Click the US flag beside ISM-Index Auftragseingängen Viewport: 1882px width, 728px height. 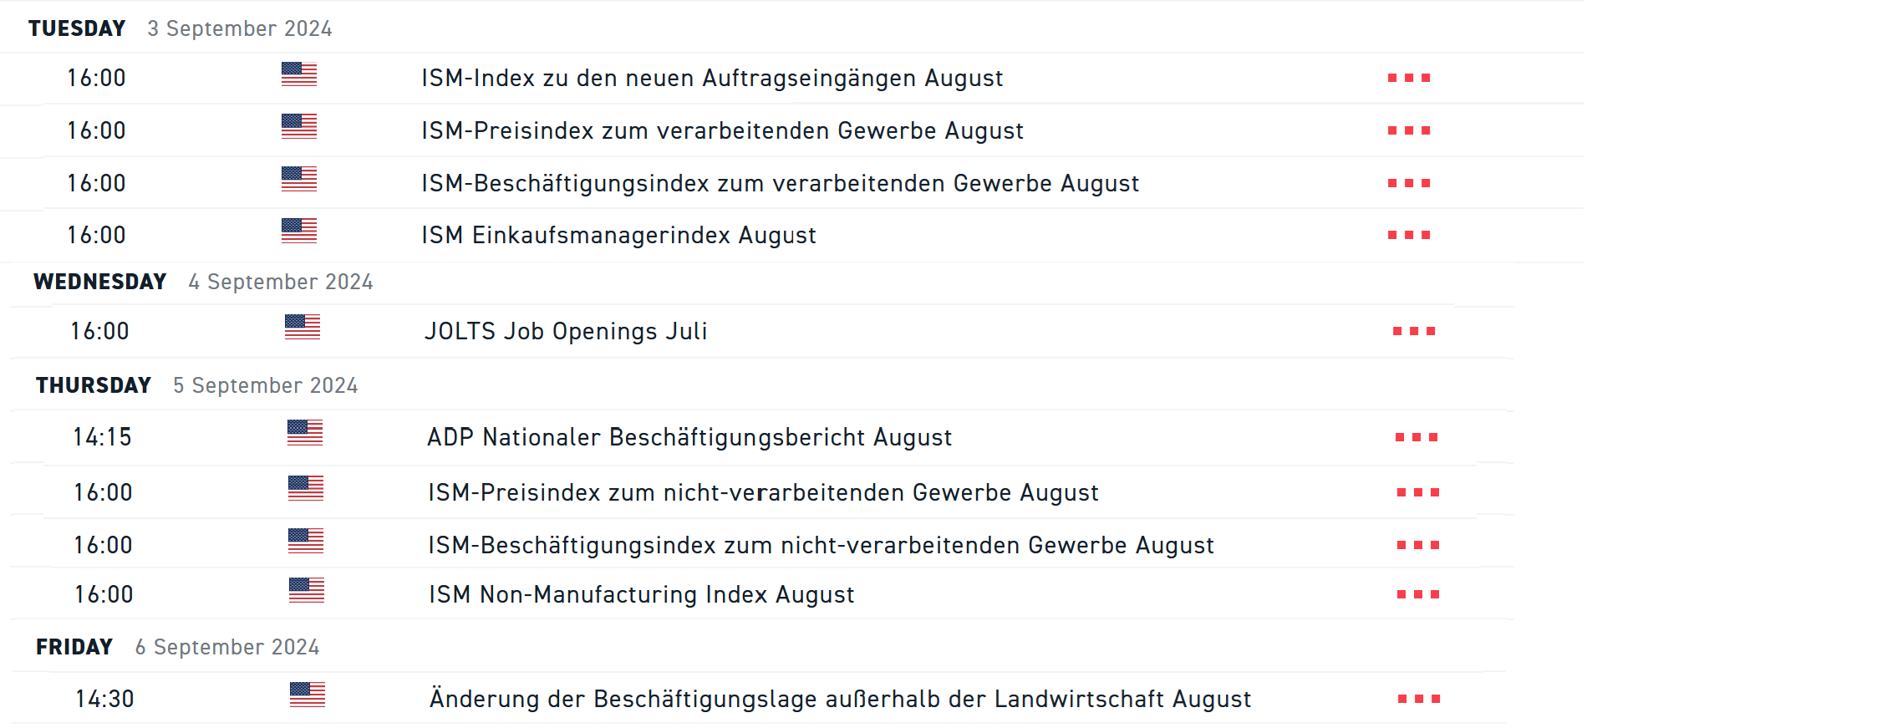299,74
